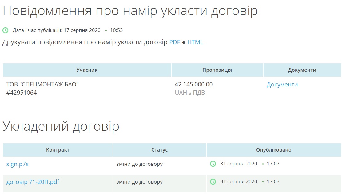Click the proposal amount 42 145 000,00
The width and height of the screenshot is (342, 195).
(193, 85)
